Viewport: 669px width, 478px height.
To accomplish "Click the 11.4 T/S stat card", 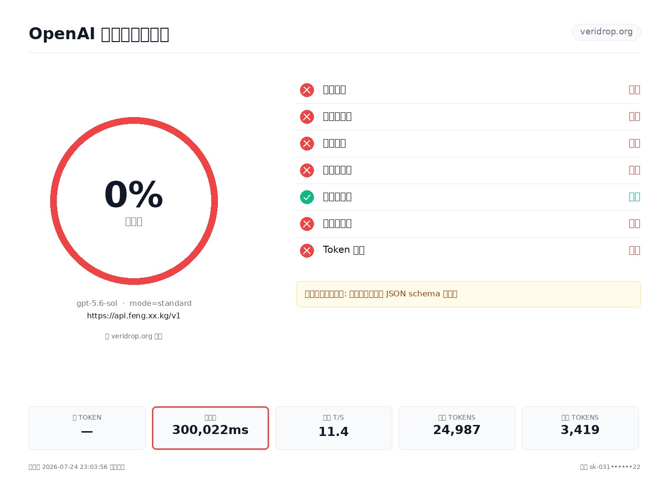I will [x=334, y=428].
